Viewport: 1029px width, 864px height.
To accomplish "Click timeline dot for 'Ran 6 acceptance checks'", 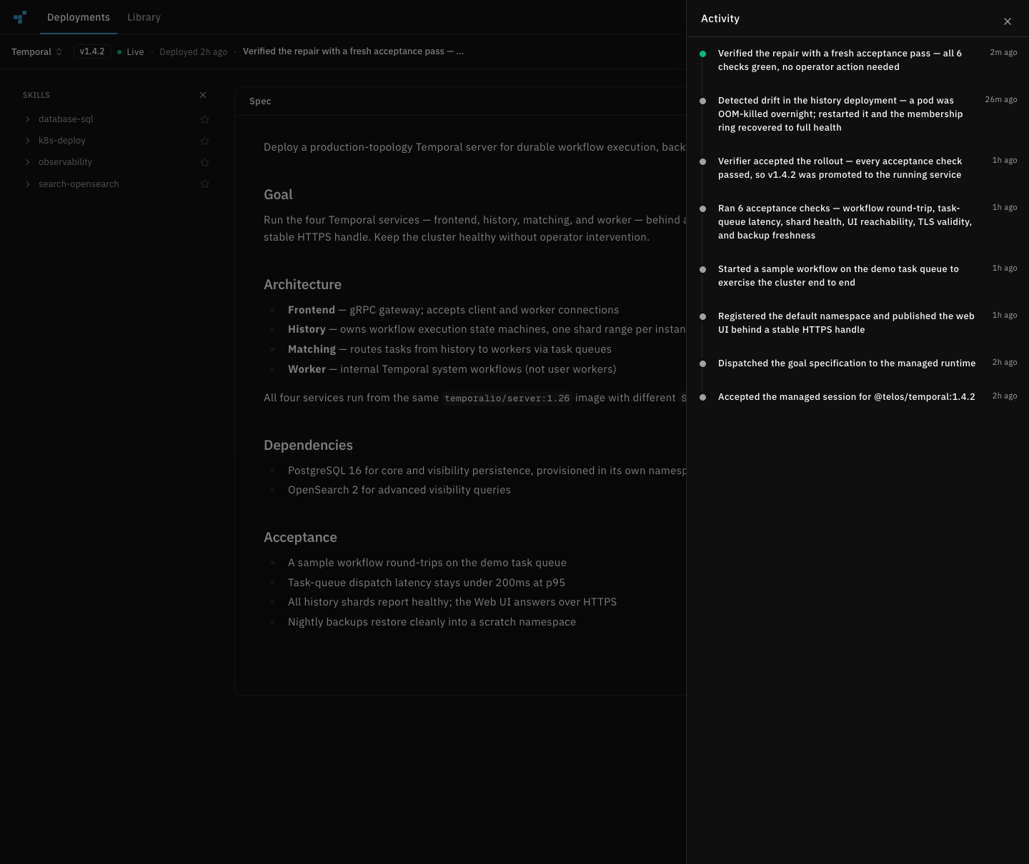I will 702,209.
